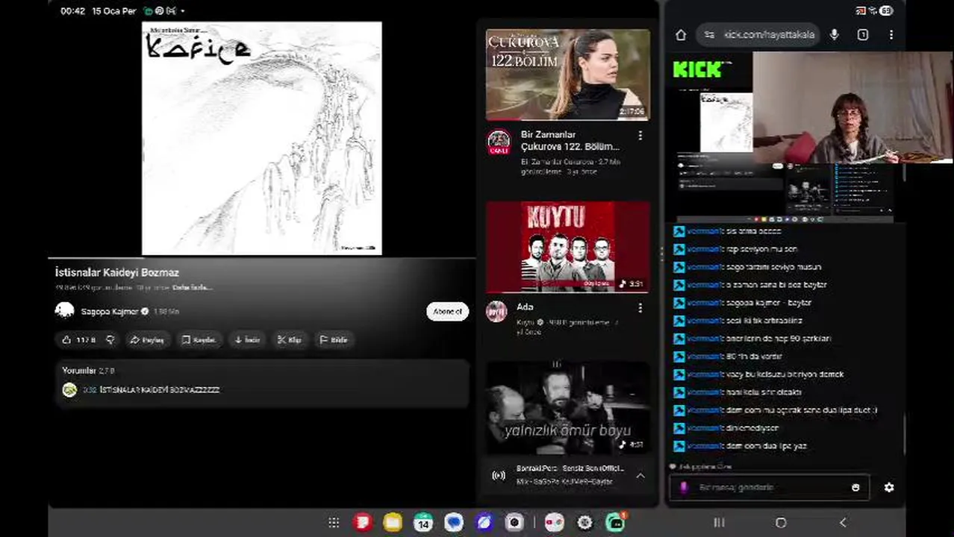Create a clip with Klip button
The image size is (954, 537).
click(x=290, y=340)
